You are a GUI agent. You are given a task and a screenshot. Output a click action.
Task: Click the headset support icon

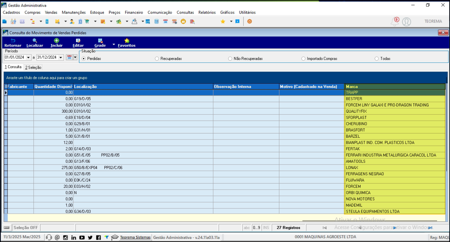(x=49, y=237)
